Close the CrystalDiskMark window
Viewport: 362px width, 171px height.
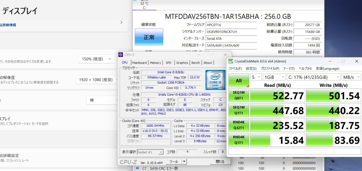[356, 61]
